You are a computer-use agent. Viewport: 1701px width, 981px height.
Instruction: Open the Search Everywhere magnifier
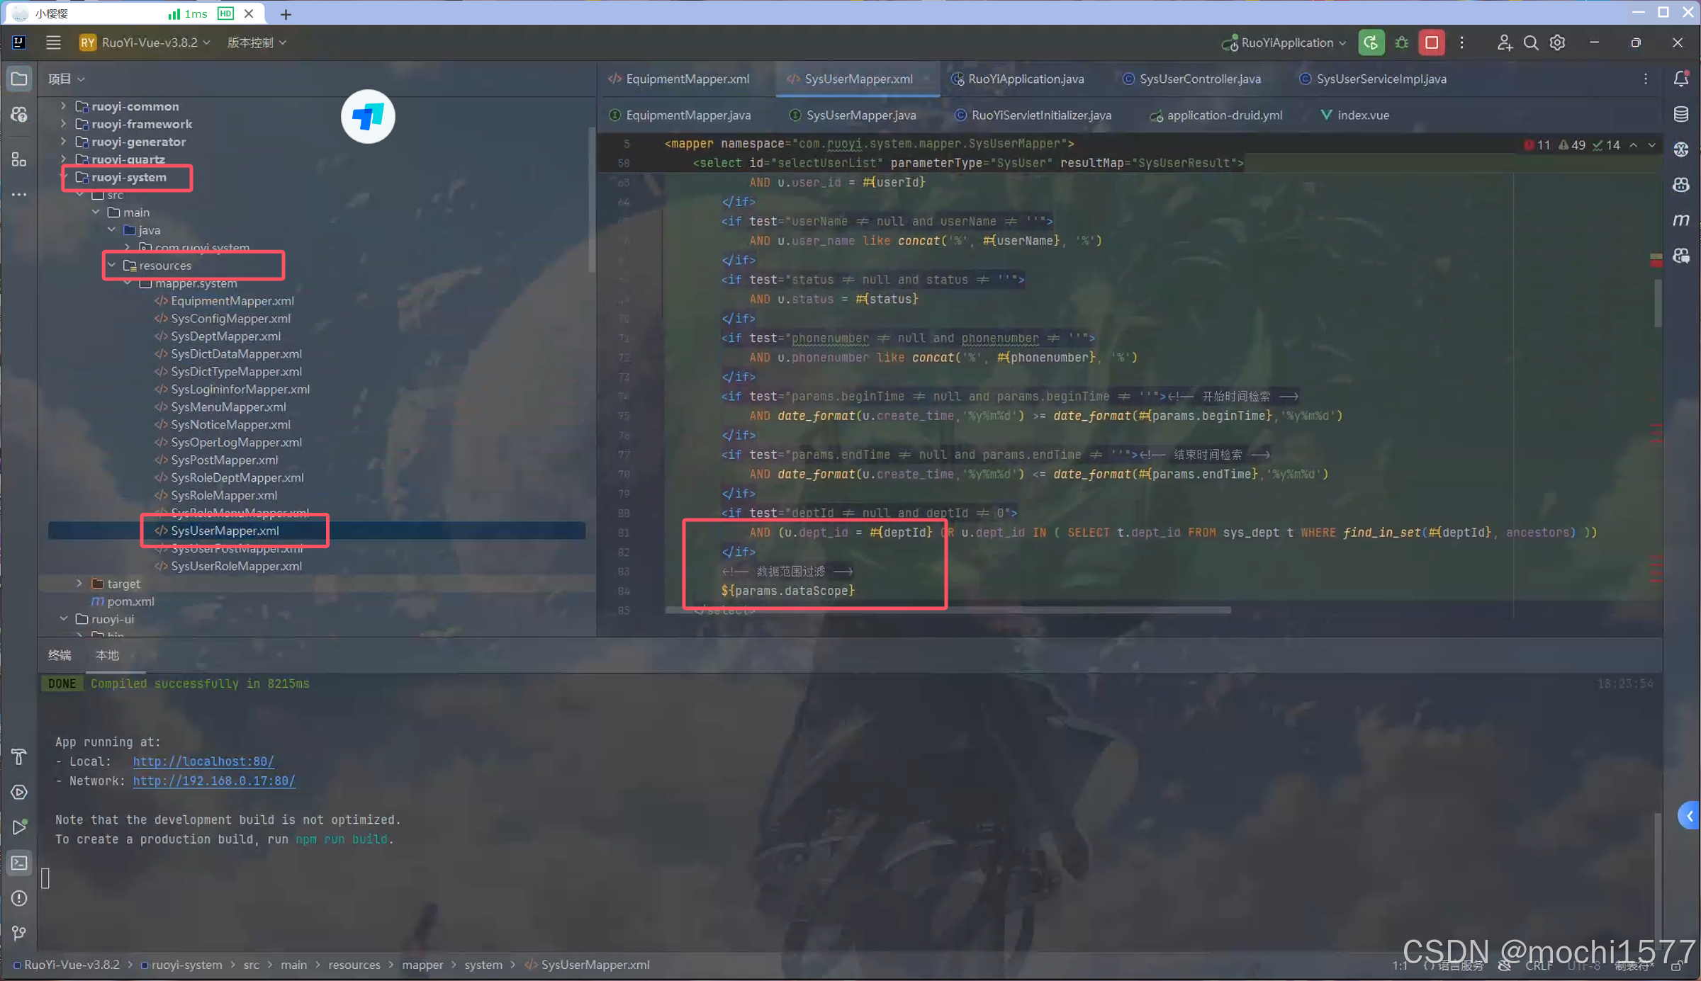[1530, 42]
